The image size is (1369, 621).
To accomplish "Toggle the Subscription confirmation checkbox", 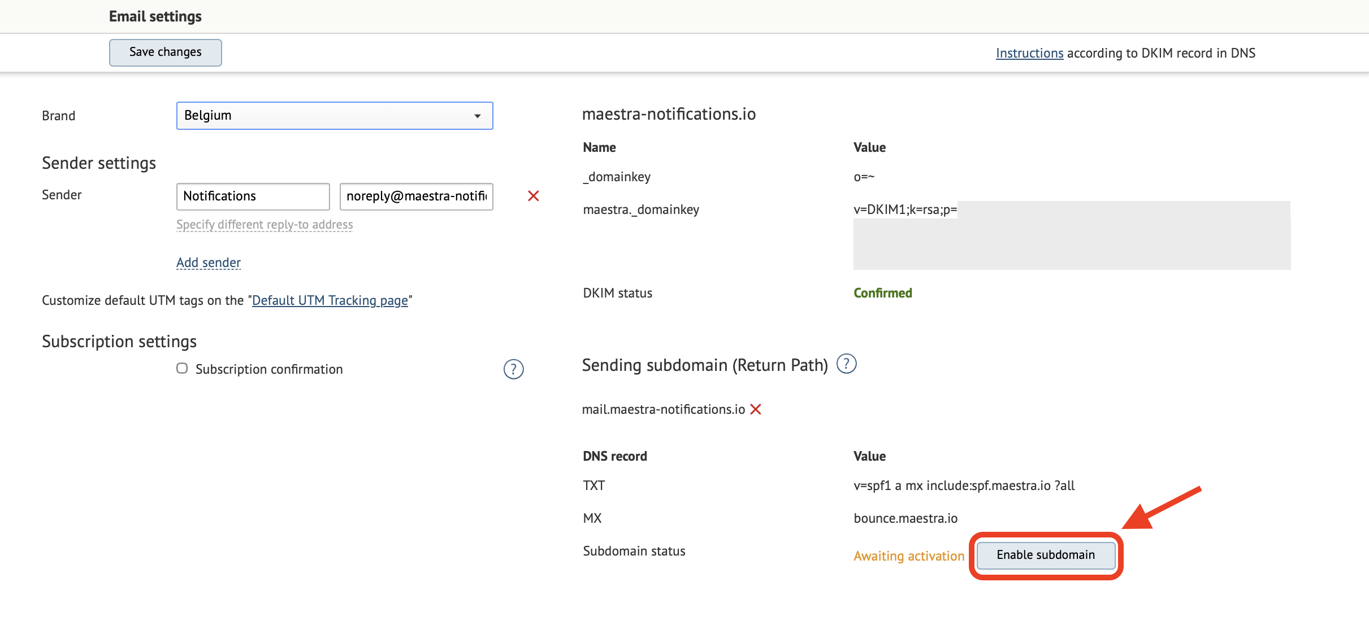I will [x=182, y=368].
